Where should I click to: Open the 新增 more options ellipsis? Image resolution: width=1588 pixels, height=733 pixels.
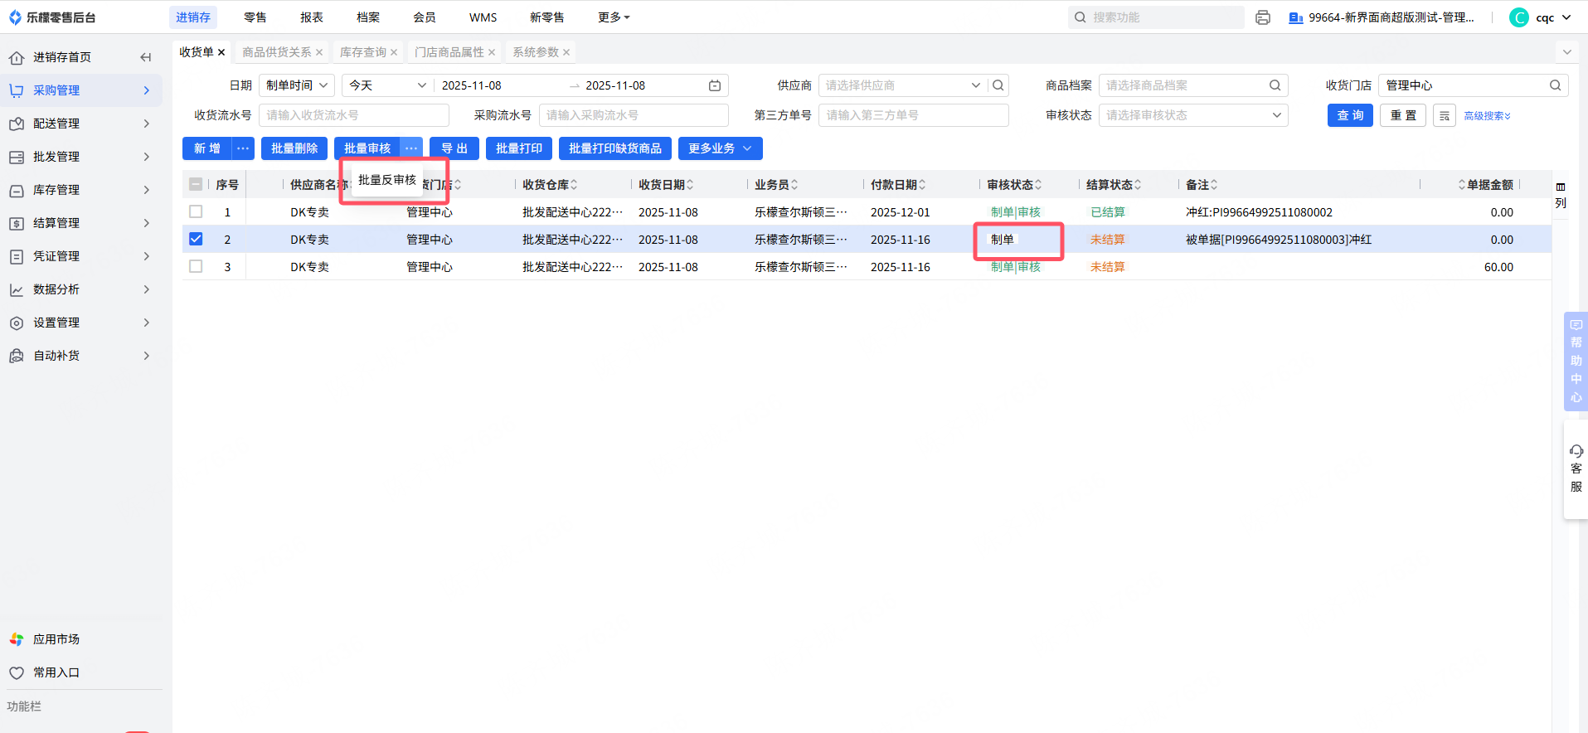[x=243, y=148]
